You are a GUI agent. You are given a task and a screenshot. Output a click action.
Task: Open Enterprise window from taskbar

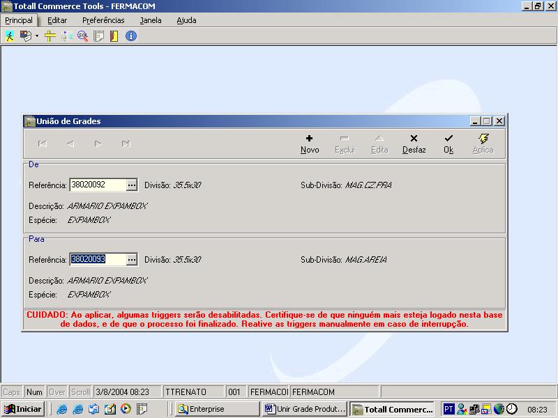tap(217, 409)
